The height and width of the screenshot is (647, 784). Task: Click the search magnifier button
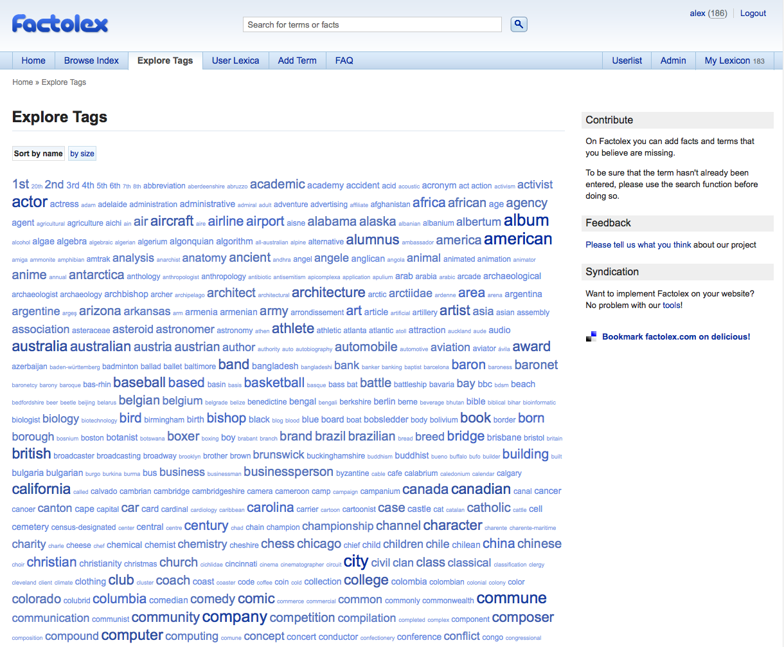click(x=519, y=24)
